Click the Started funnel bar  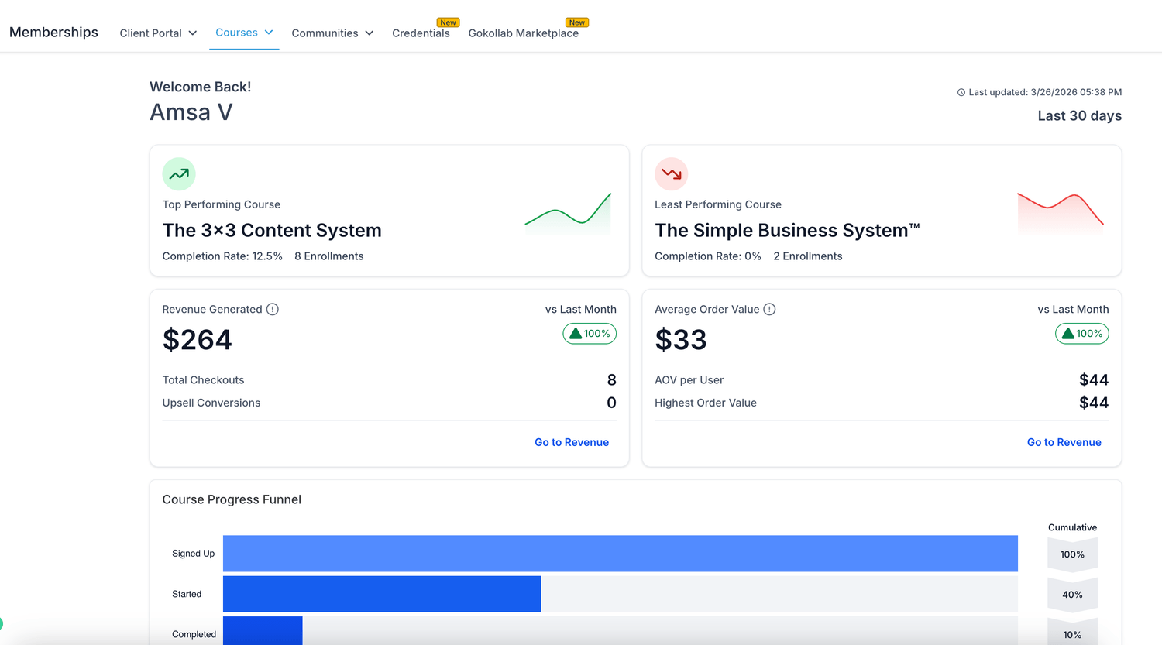(382, 594)
